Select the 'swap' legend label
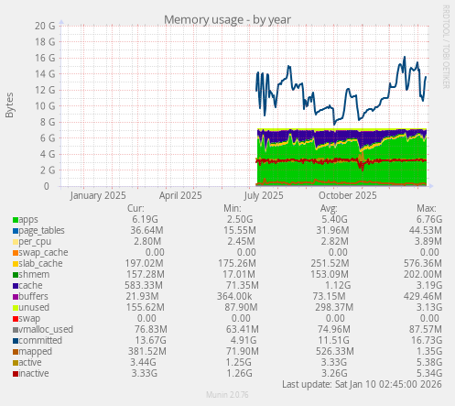 coord(29,319)
